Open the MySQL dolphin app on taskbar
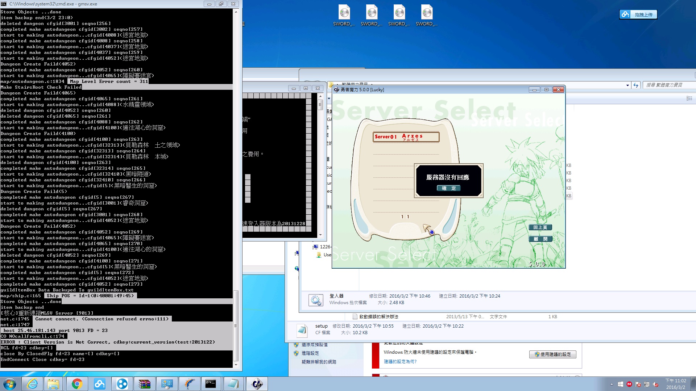 [189, 384]
